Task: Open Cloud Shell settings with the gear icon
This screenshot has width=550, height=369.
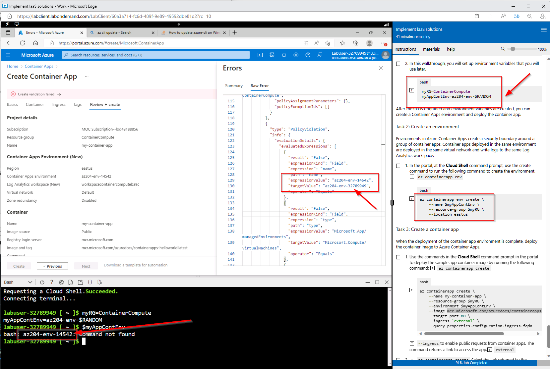Action: tap(61, 282)
